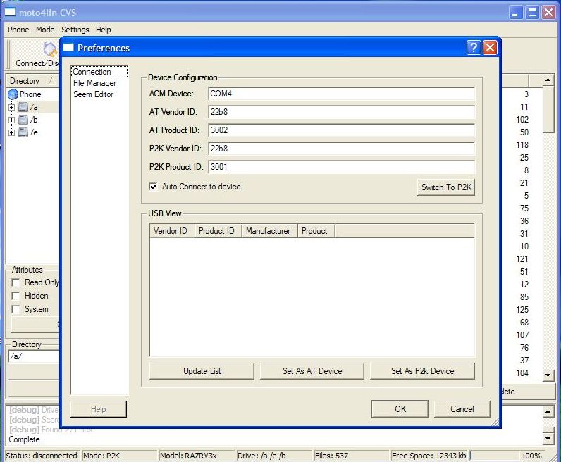
Task: Expand the /b drive tree node
Action: (11, 120)
